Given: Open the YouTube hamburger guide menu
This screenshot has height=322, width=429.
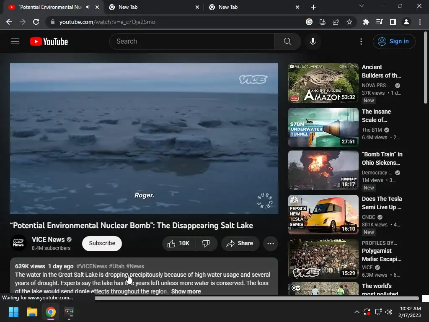Looking at the screenshot, I should (15, 42).
